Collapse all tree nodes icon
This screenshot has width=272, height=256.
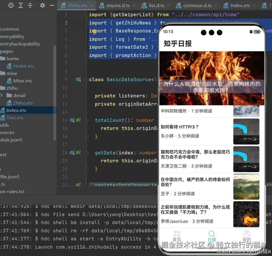pos(30,5)
